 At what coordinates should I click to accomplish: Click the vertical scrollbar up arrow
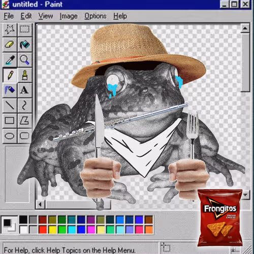coord(245,28)
